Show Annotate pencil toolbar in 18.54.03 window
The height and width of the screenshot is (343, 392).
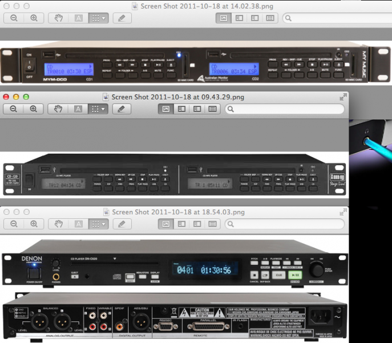pos(122,224)
